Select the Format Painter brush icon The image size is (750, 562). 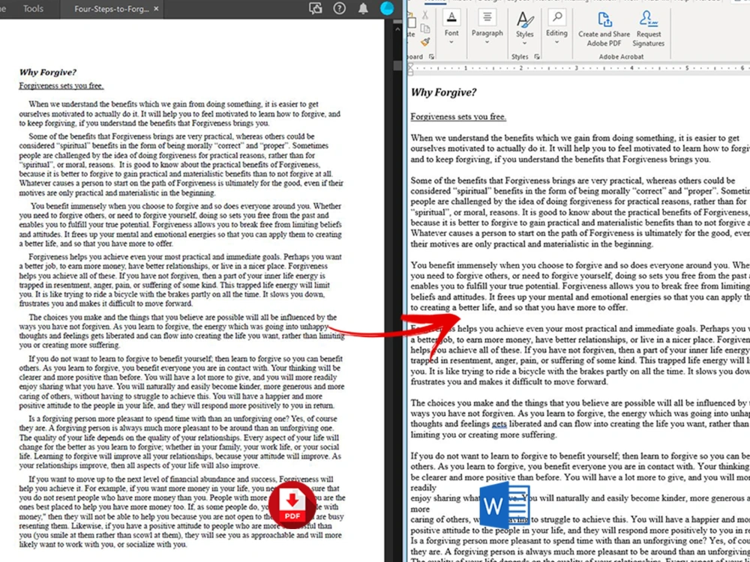click(424, 43)
